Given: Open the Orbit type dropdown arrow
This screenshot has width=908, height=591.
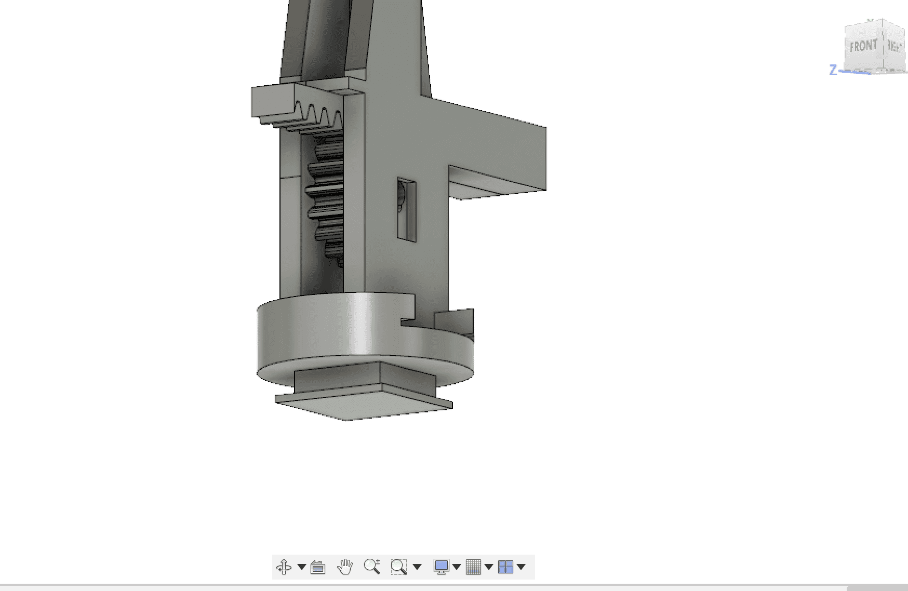Looking at the screenshot, I should pos(301,567).
